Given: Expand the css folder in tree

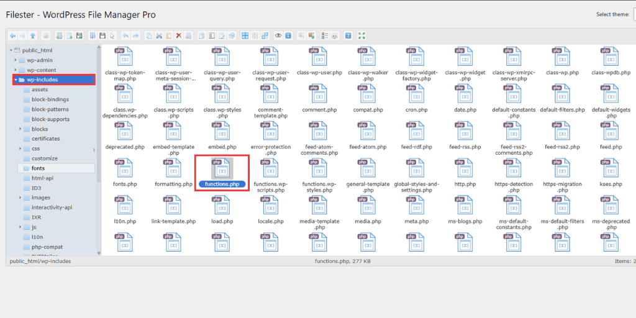Looking at the screenshot, I should [x=20, y=148].
